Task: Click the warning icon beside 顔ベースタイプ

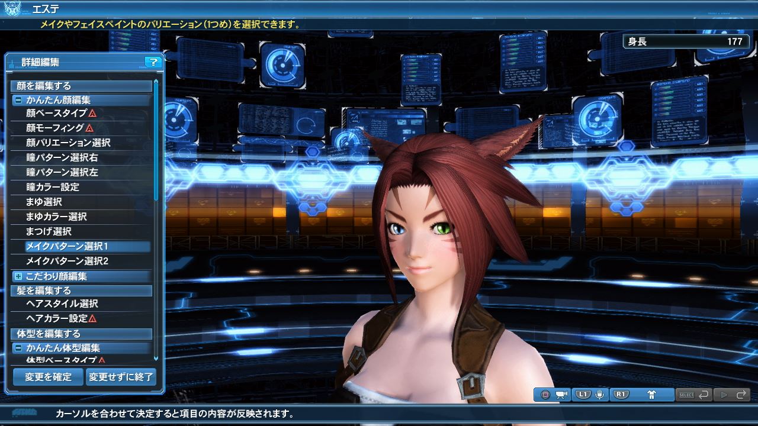Action: [92, 113]
